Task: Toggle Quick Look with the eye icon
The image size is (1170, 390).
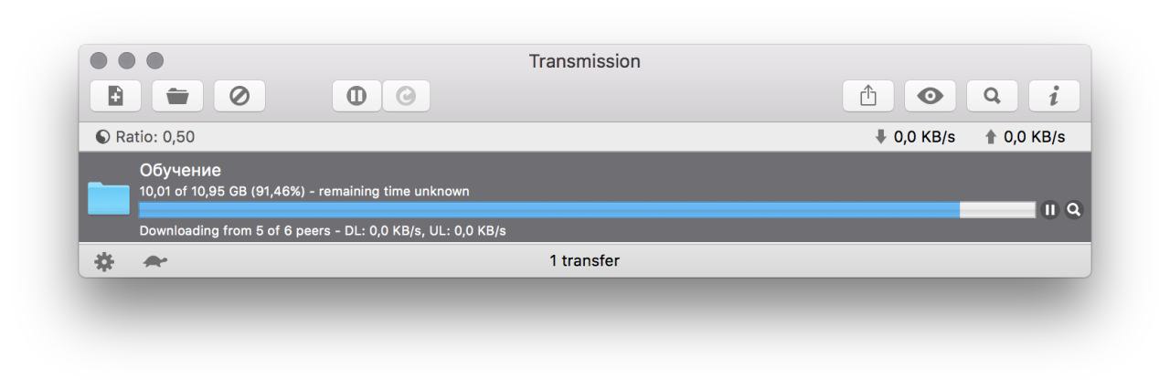Action: [x=931, y=96]
